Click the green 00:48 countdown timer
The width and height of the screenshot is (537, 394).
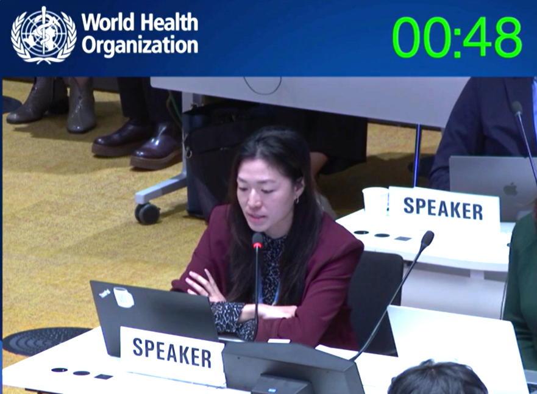coord(457,37)
